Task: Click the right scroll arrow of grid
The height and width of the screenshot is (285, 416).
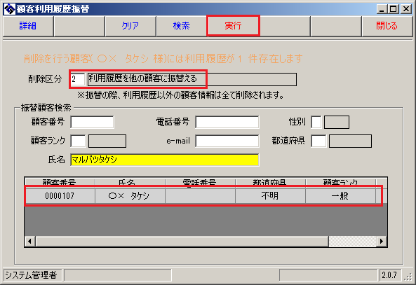Action: click(x=382, y=242)
